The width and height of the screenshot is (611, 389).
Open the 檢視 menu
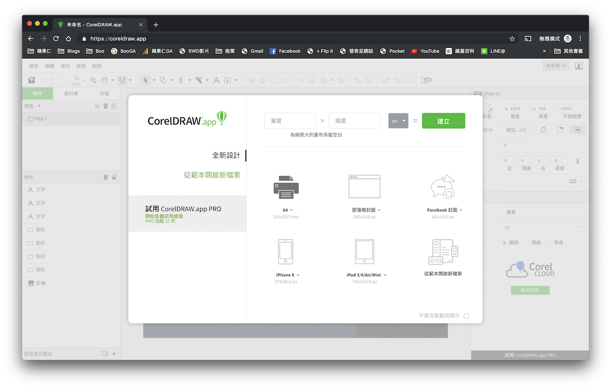[x=81, y=66]
